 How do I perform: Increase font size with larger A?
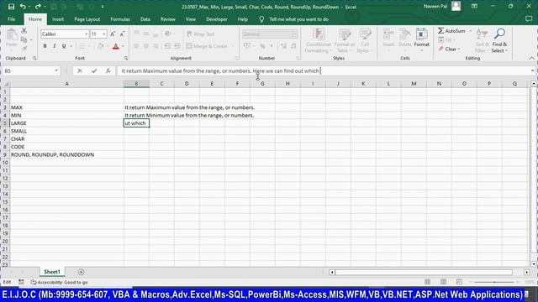pyautogui.click(x=113, y=34)
